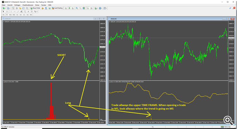Open the Terminal panel icon
This screenshot has height=129, width=237.
point(24,8)
